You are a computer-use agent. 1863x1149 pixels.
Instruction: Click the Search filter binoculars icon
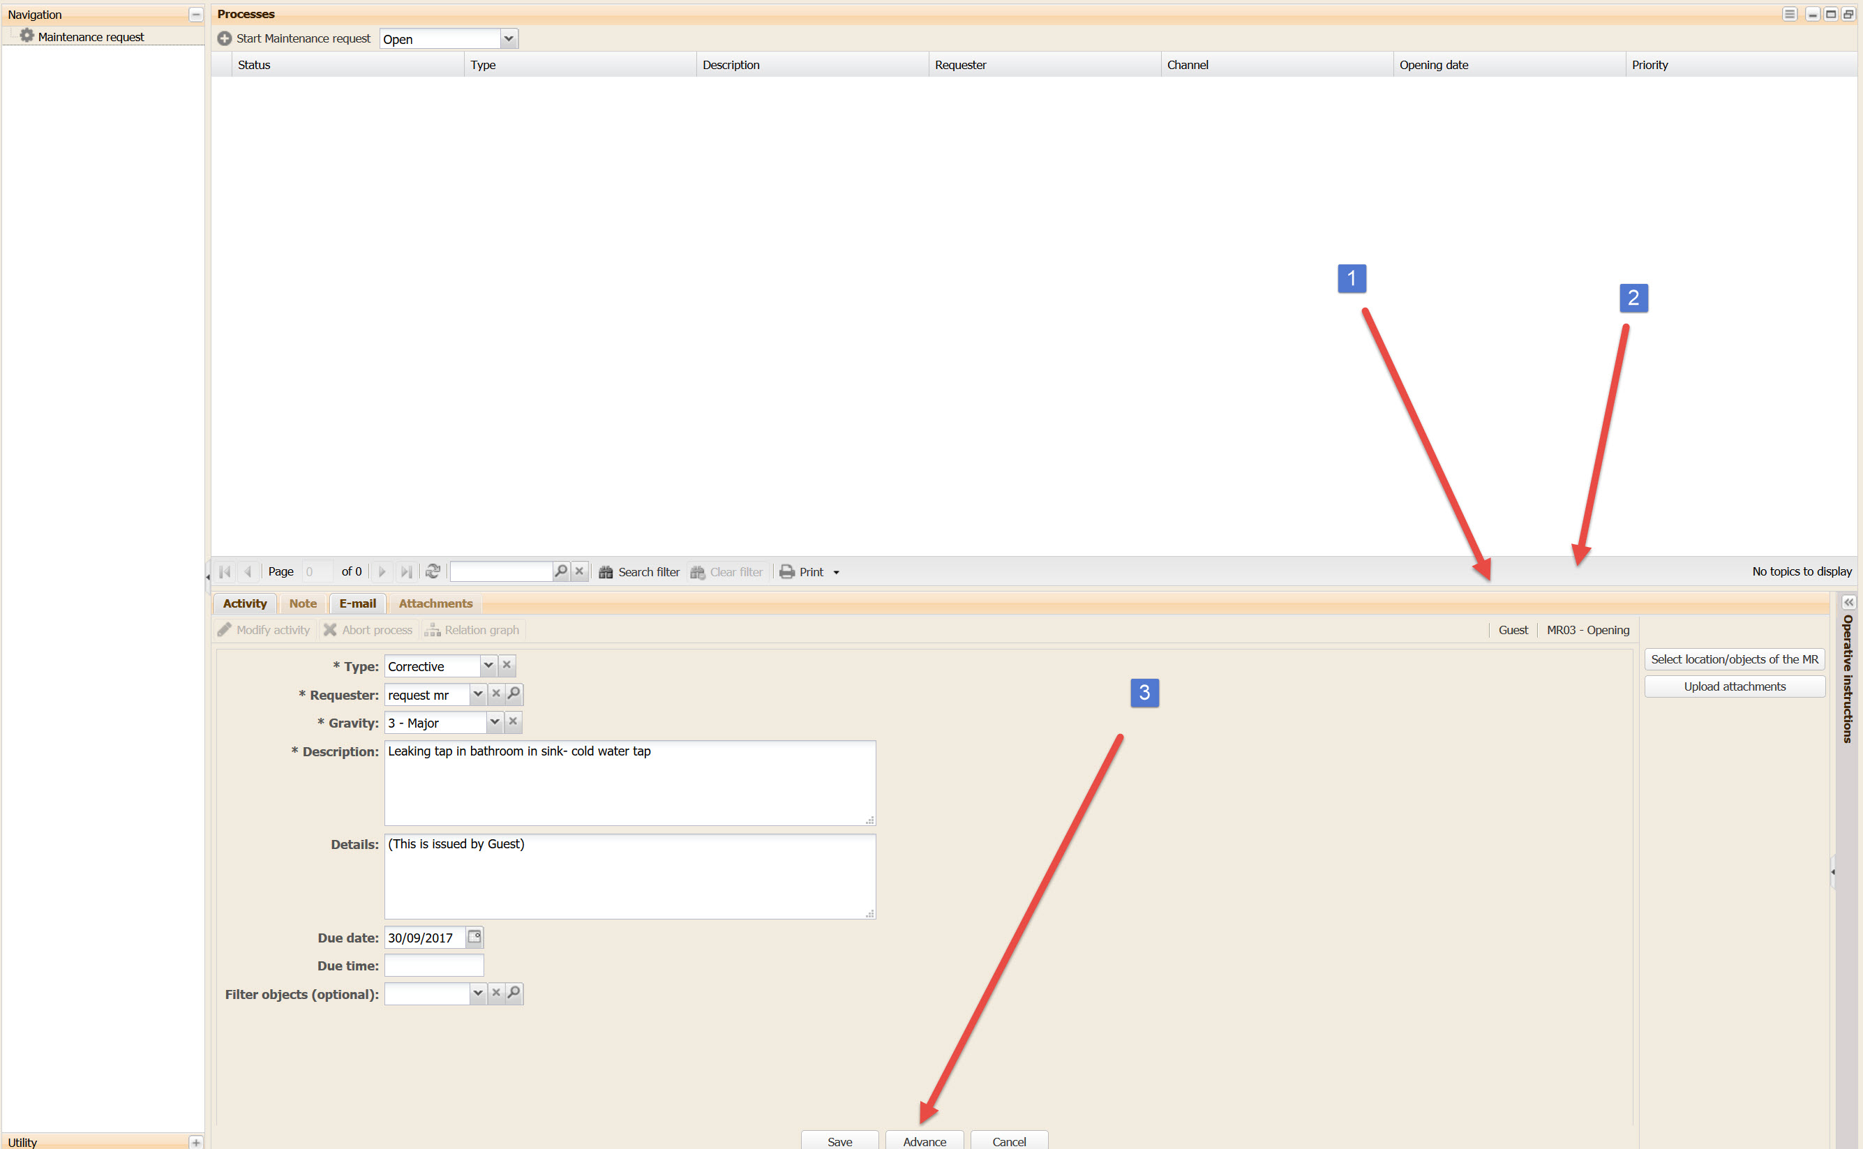pyautogui.click(x=606, y=572)
